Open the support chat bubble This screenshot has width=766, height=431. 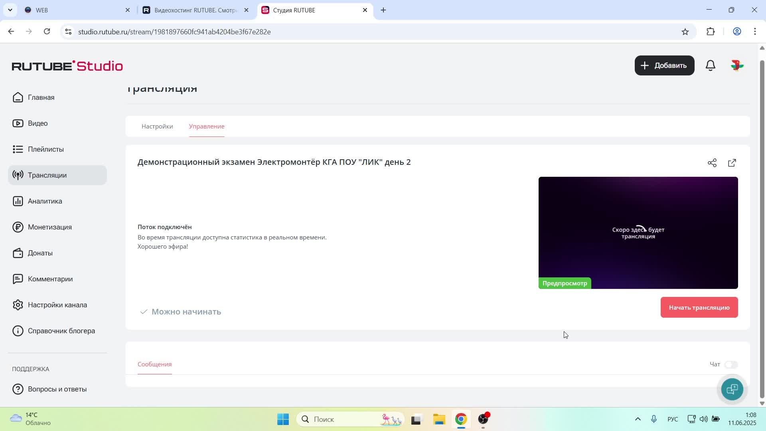[732, 389]
